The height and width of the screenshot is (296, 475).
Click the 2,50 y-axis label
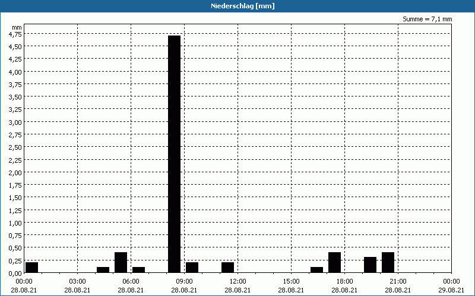[x=15, y=147]
